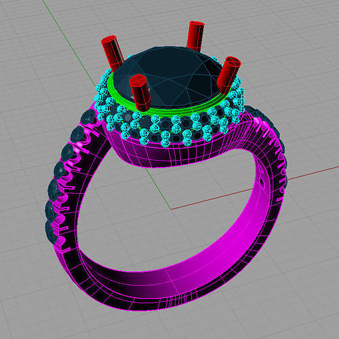This screenshot has width=339, height=339.
Task: Select the rearmost red prong behind the gemstone
Action: coord(195,36)
